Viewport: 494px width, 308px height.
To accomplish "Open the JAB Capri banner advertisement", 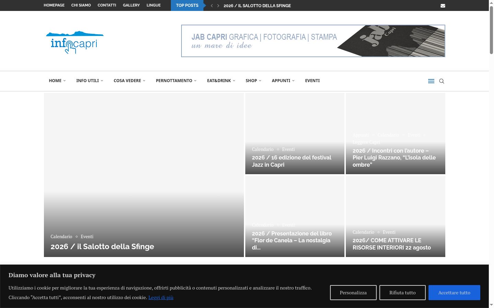I will 313,41.
